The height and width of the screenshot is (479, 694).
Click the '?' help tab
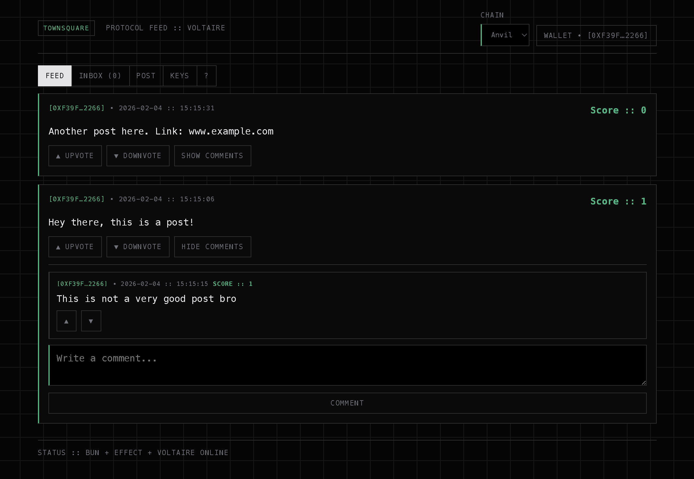pyautogui.click(x=206, y=76)
